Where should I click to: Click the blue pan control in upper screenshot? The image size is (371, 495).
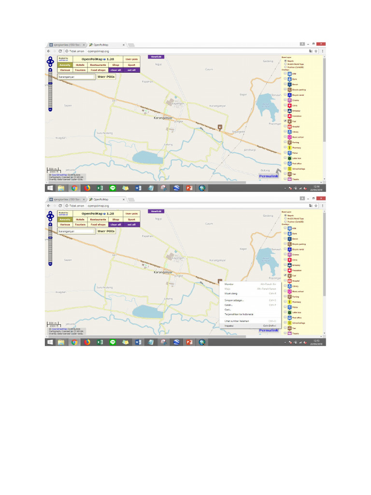(50, 61)
